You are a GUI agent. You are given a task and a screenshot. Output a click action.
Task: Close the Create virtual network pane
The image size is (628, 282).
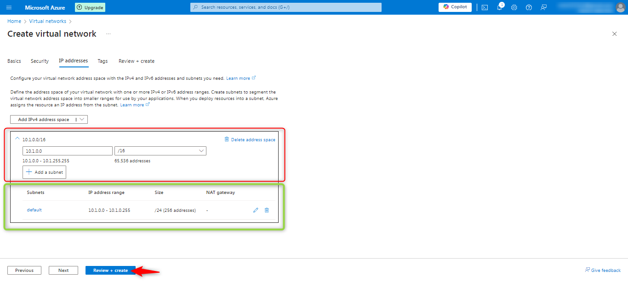point(615,34)
